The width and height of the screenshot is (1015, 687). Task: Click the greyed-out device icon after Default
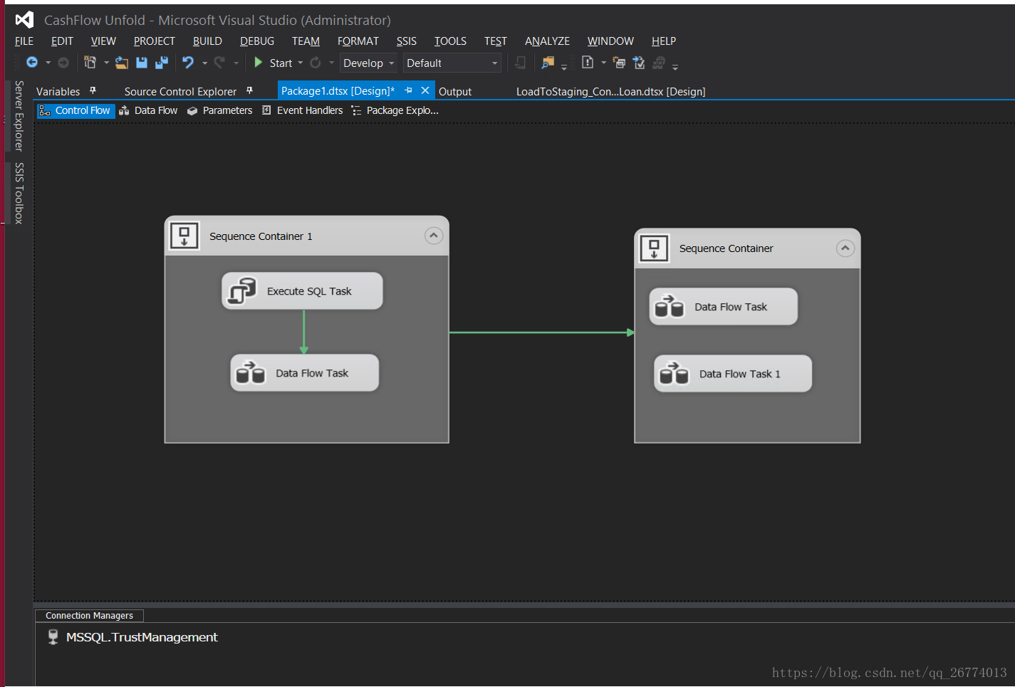(521, 63)
